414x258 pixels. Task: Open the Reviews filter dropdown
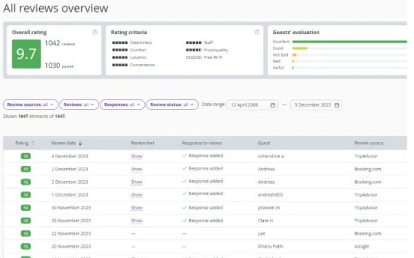(78, 104)
